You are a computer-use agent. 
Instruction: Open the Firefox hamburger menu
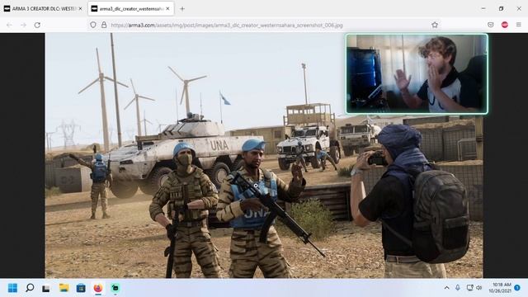[519, 25]
